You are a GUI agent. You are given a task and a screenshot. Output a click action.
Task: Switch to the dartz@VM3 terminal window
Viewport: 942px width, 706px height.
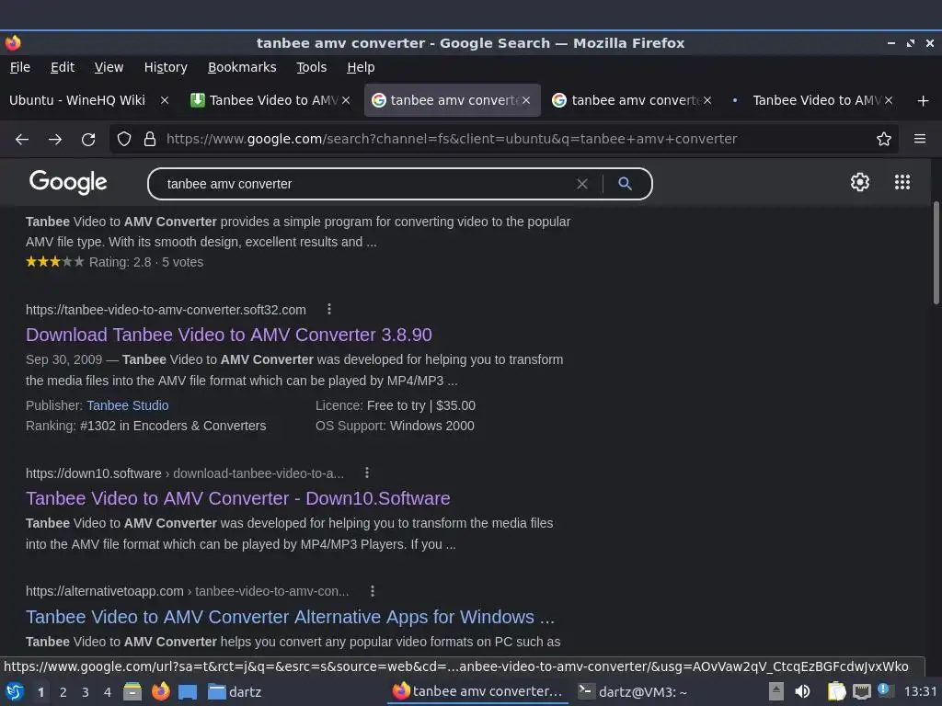click(632, 691)
